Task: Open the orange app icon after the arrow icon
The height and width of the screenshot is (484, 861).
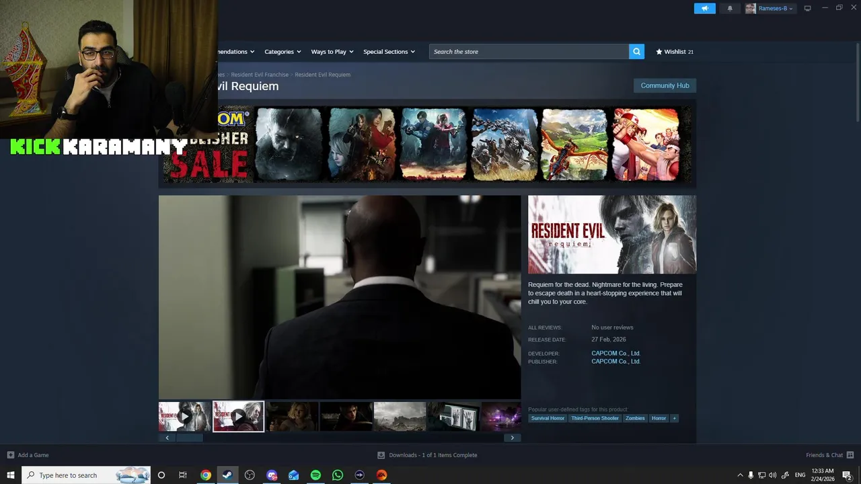Action: tap(381, 475)
